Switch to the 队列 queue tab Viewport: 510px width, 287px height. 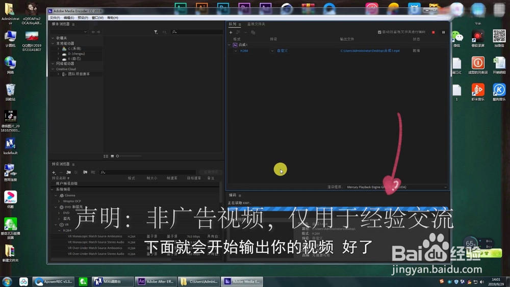tap(232, 24)
